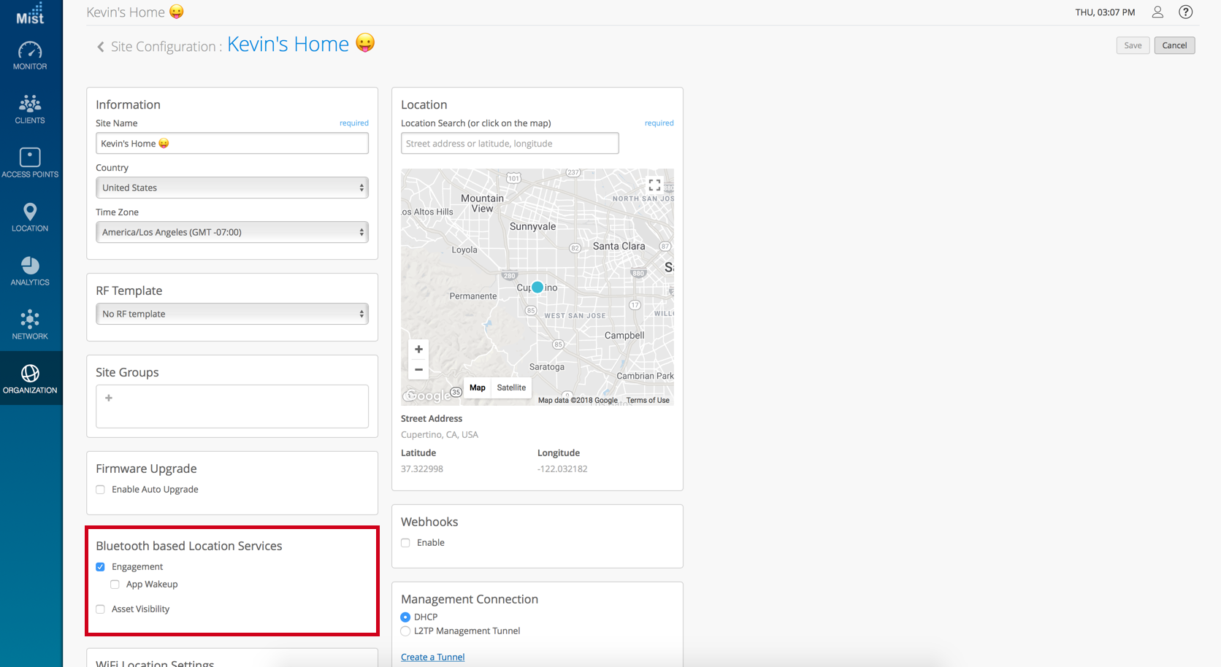Click the Cancel button
This screenshot has width=1221, height=667.
1174,45
